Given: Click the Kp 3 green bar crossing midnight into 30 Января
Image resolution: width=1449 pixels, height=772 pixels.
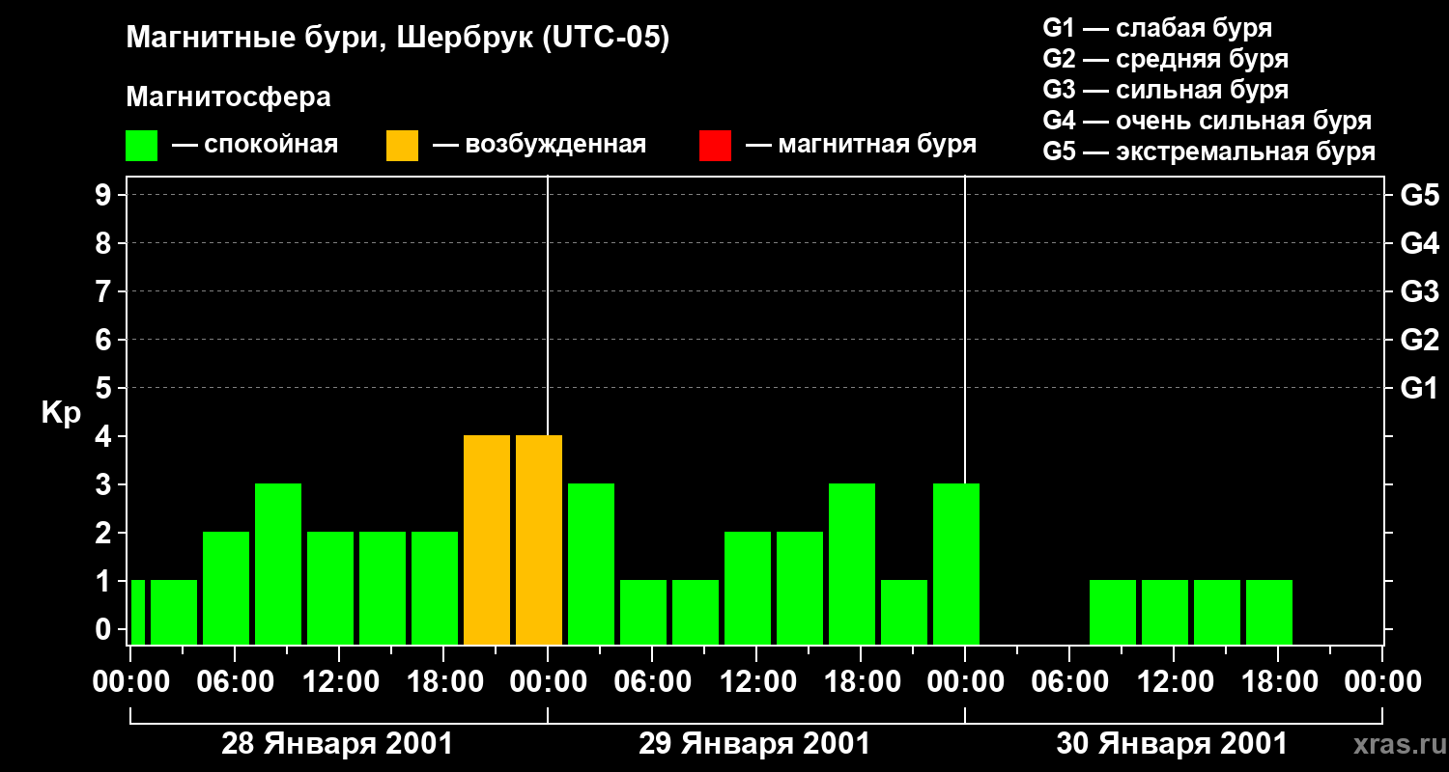Looking at the screenshot, I should pos(956,564).
